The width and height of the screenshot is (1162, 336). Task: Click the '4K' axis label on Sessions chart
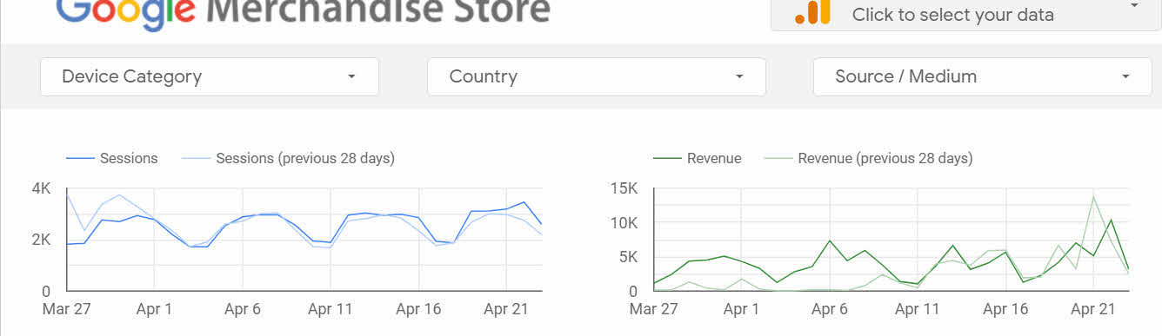coord(41,188)
